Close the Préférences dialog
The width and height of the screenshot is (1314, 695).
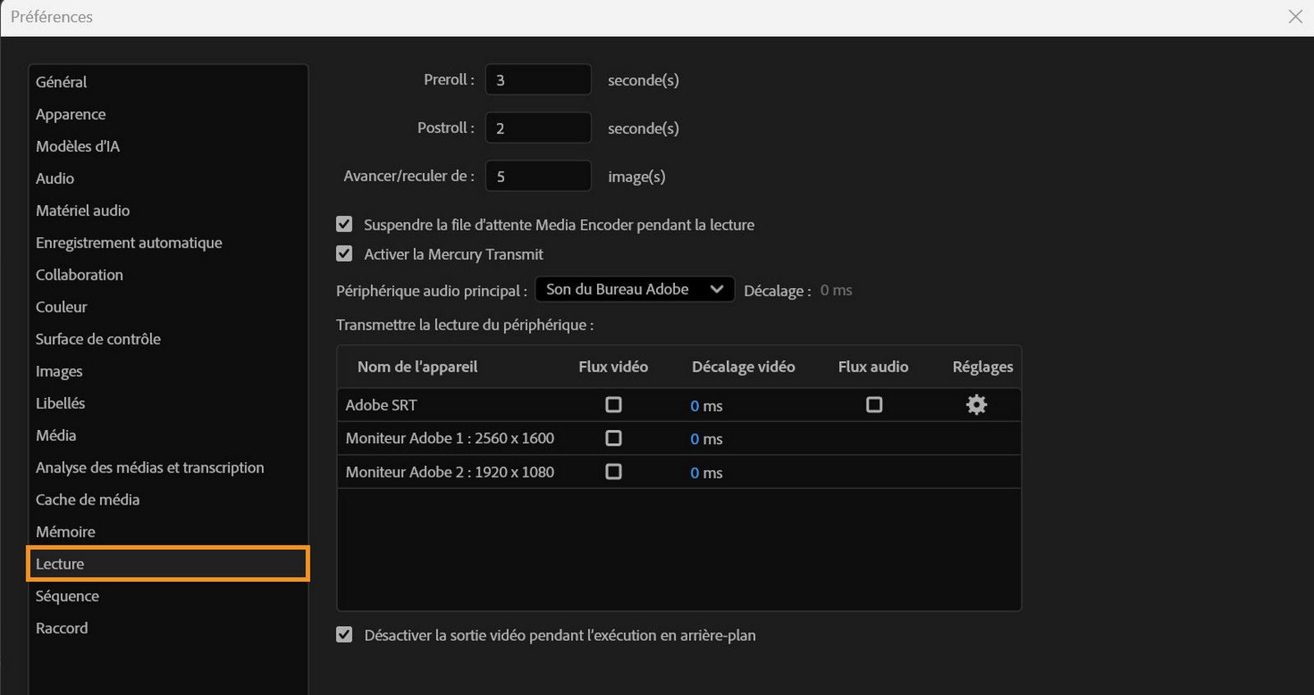[1295, 16]
